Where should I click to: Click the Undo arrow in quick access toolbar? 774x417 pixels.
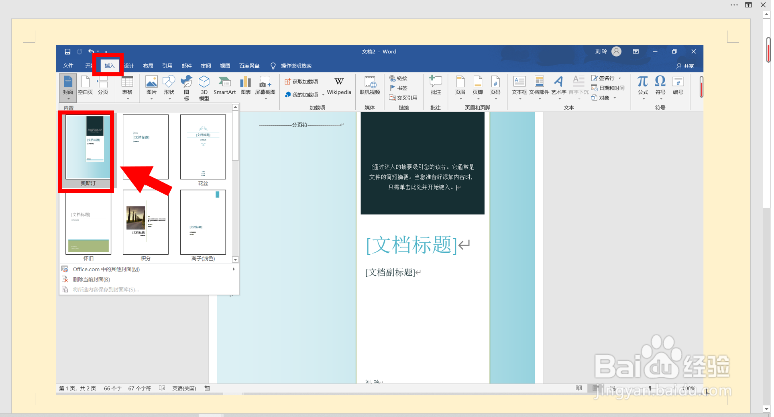[x=91, y=51]
